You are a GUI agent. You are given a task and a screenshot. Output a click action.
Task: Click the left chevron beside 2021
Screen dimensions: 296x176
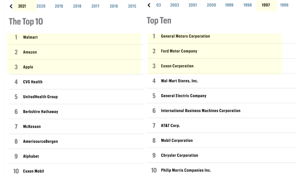[x=11, y=6]
